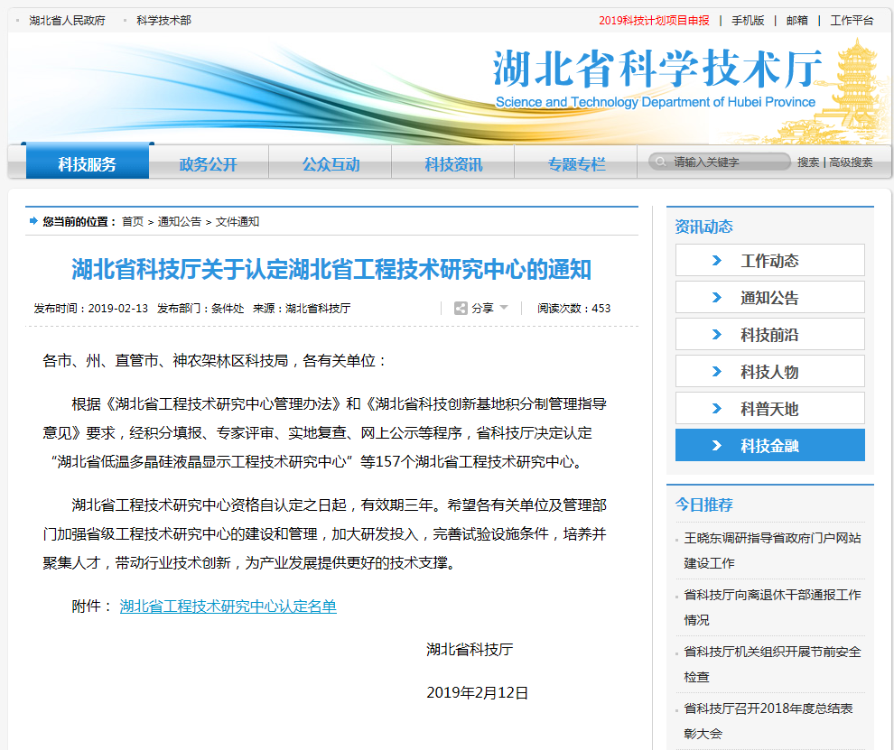Open the 手机版 mobile version link
The width and height of the screenshot is (894, 750).
click(x=748, y=21)
